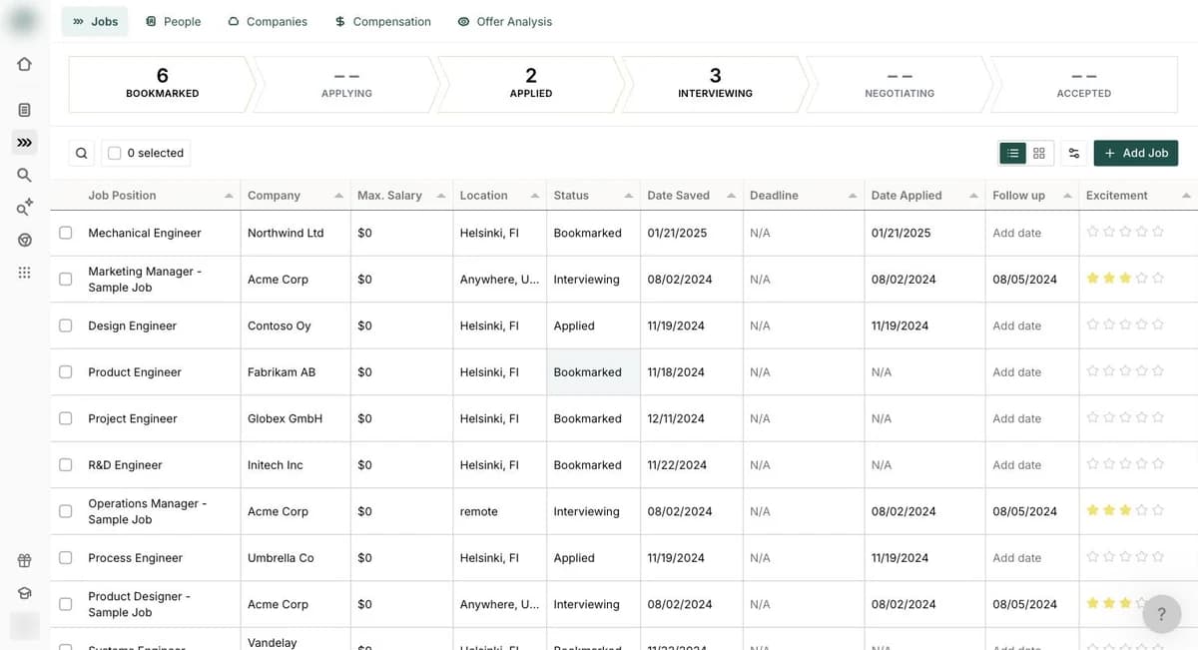Viewport: 1198px width, 650px height.
Task: Sort by the Deadline column arrow
Action: pyautogui.click(x=853, y=196)
